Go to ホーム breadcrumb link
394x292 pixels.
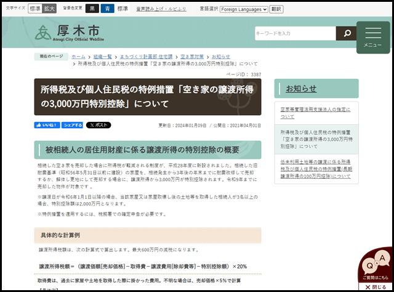pyautogui.click(x=78, y=57)
